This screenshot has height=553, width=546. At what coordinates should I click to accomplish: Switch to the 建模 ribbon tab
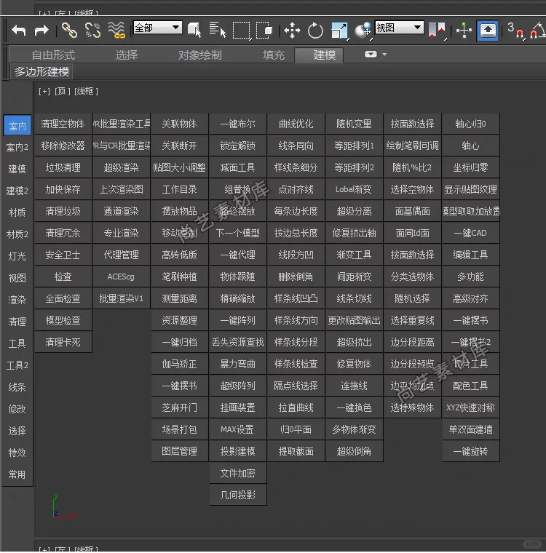(x=319, y=55)
